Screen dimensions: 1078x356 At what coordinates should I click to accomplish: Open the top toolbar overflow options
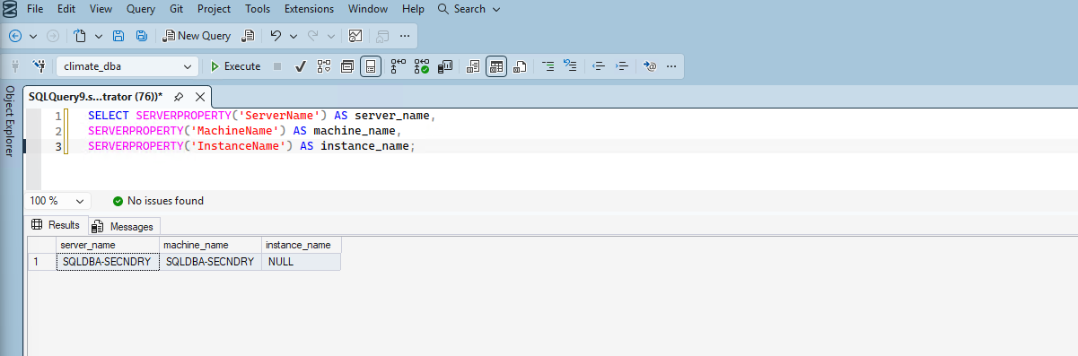[404, 36]
